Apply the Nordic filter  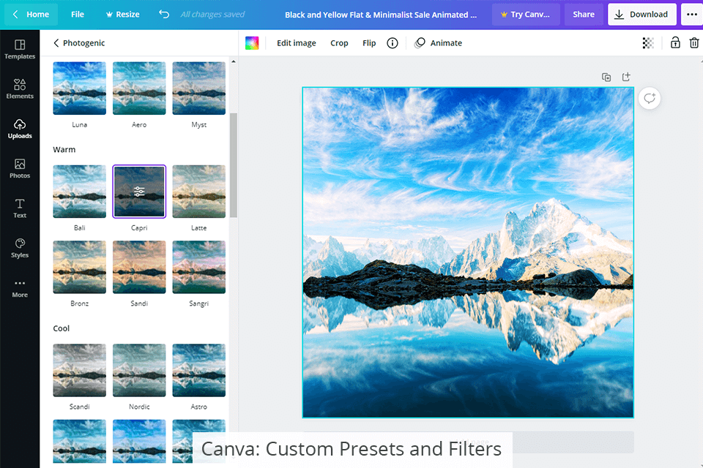coord(139,370)
